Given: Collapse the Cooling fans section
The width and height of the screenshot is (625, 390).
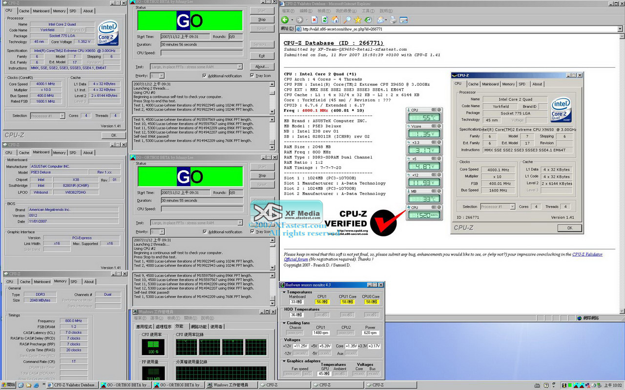Looking at the screenshot, I should (x=284, y=323).
